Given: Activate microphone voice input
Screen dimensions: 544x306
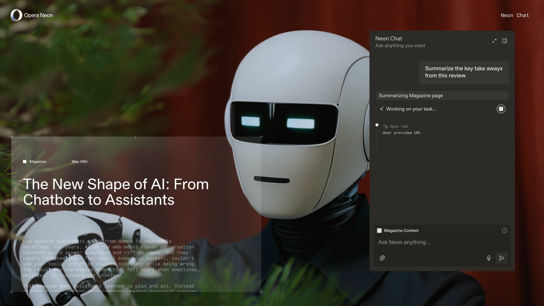Looking at the screenshot, I should 488,258.
